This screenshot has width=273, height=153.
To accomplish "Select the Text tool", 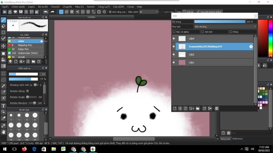I will 3,106.
